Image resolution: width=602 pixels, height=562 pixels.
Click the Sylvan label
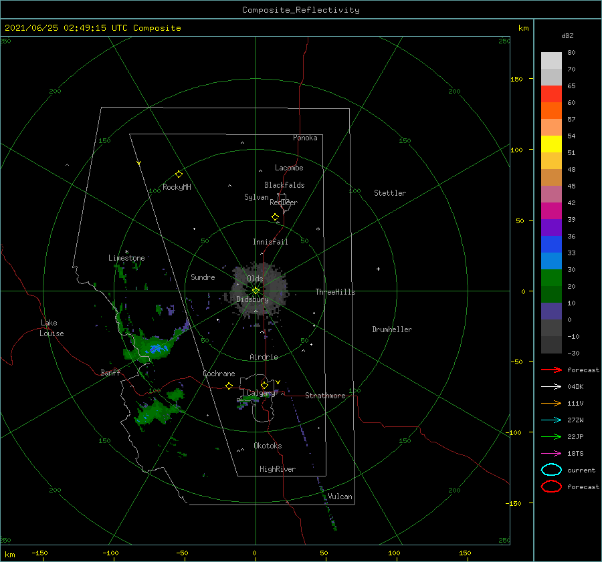click(x=256, y=197)
